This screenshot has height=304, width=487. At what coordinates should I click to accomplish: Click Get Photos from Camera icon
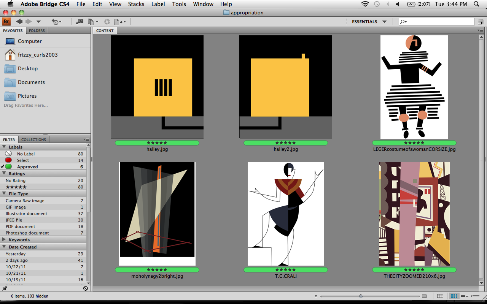80,22
